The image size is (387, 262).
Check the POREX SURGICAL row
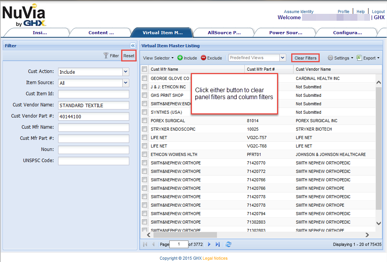tap(145, 121)
